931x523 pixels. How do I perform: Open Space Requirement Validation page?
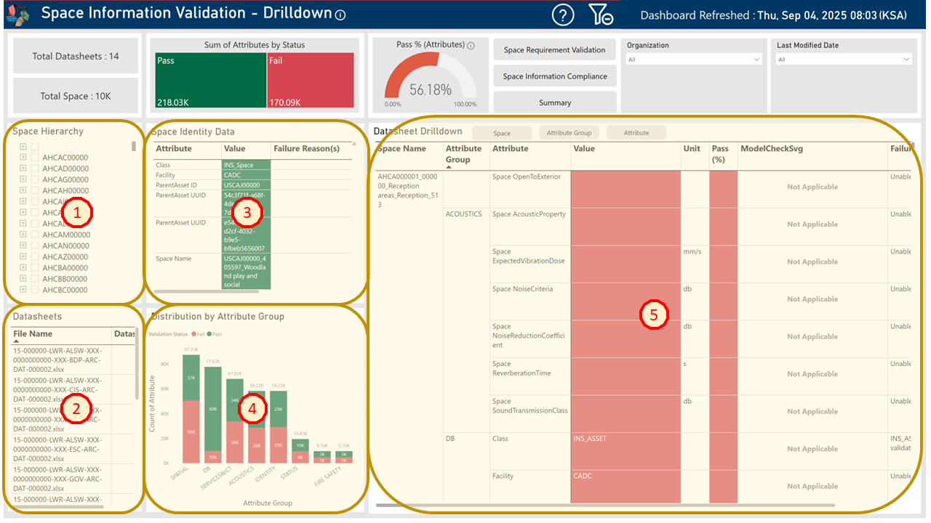[554, 50]
